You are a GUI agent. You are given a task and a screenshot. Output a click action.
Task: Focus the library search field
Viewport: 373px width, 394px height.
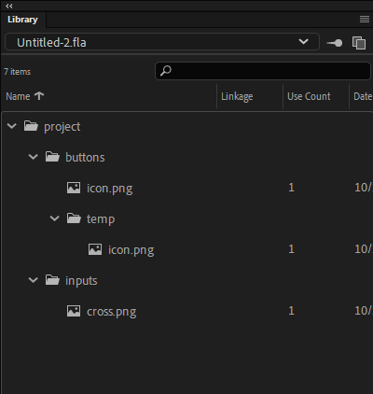pos(263,71)
